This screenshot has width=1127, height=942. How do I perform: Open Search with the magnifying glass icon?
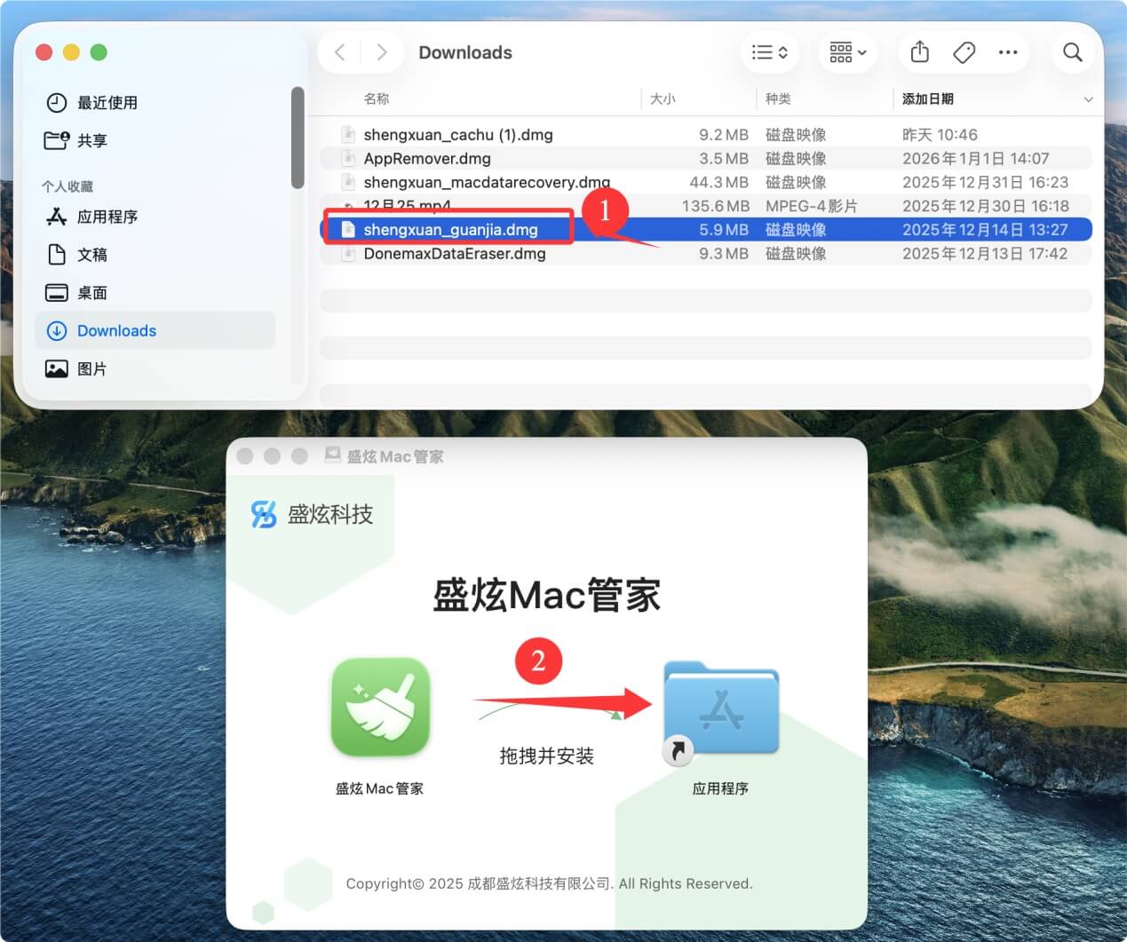point(1072,52)
